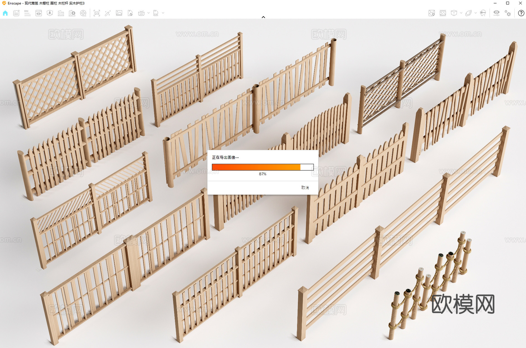Expand the projection cube dropdown arrow
Screen dimensions: 526x348
click(x=461, y=13)
